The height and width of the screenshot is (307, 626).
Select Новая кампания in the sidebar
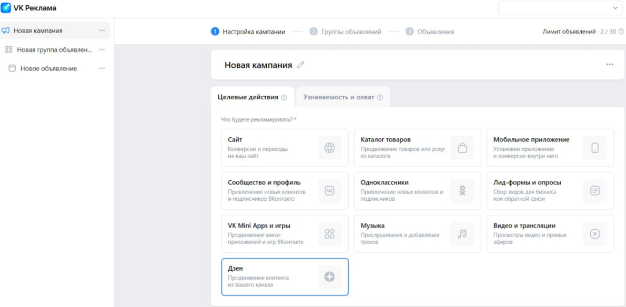click(55, 30)
